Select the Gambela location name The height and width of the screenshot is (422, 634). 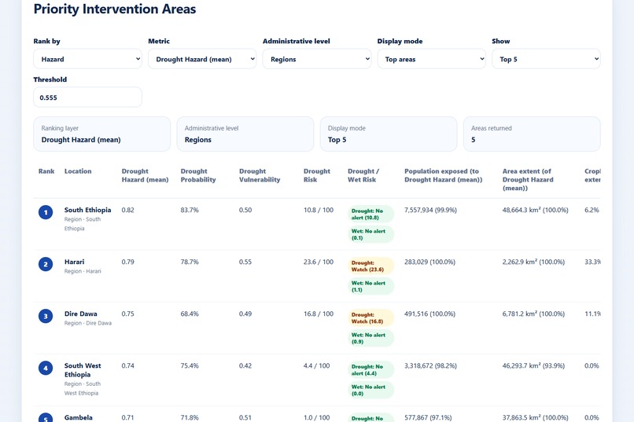pos(79,417)
